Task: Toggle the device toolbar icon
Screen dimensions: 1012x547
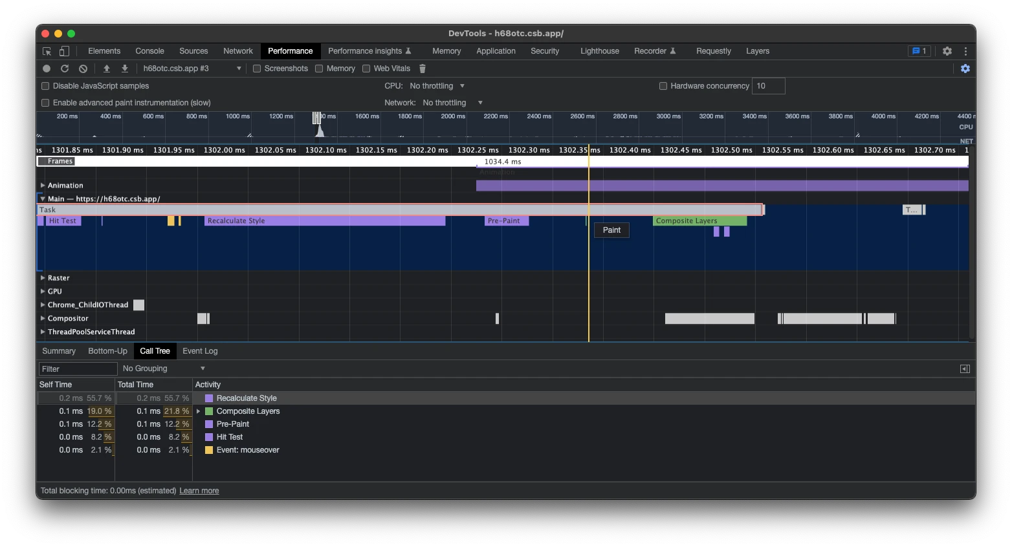Action: coord(64,51)
